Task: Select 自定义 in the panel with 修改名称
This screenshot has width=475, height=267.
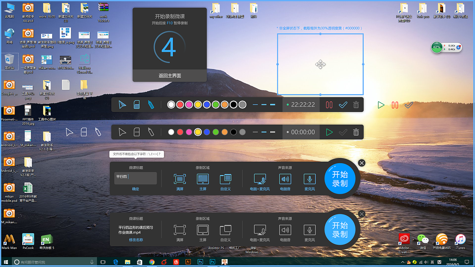Action: pyautogui.click(x=226, y=233)
